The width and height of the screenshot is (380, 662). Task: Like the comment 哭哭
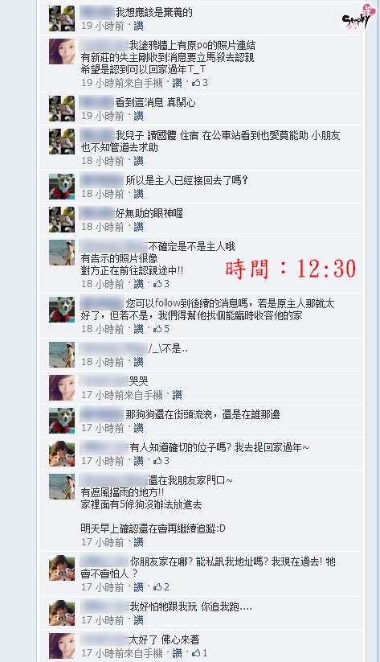point(177,395)
